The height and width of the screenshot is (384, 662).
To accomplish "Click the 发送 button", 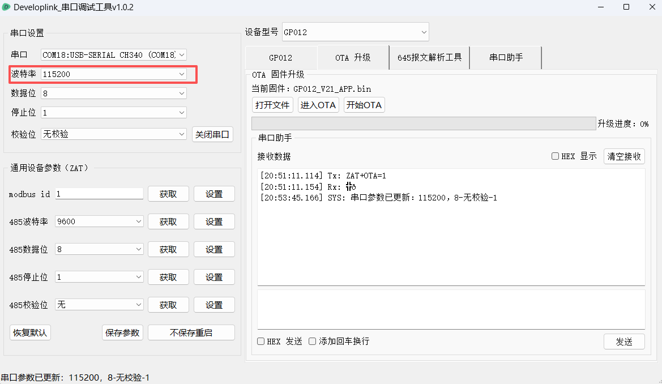I will coord(624,342).
